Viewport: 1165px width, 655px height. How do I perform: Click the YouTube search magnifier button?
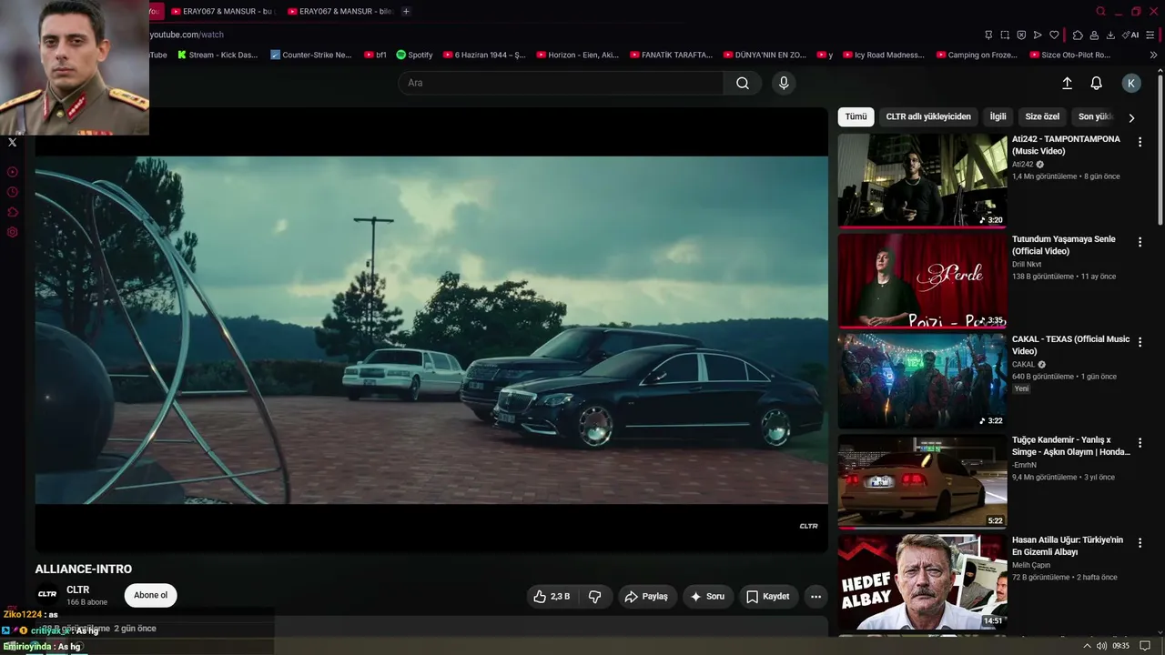(x=743, y=83)
